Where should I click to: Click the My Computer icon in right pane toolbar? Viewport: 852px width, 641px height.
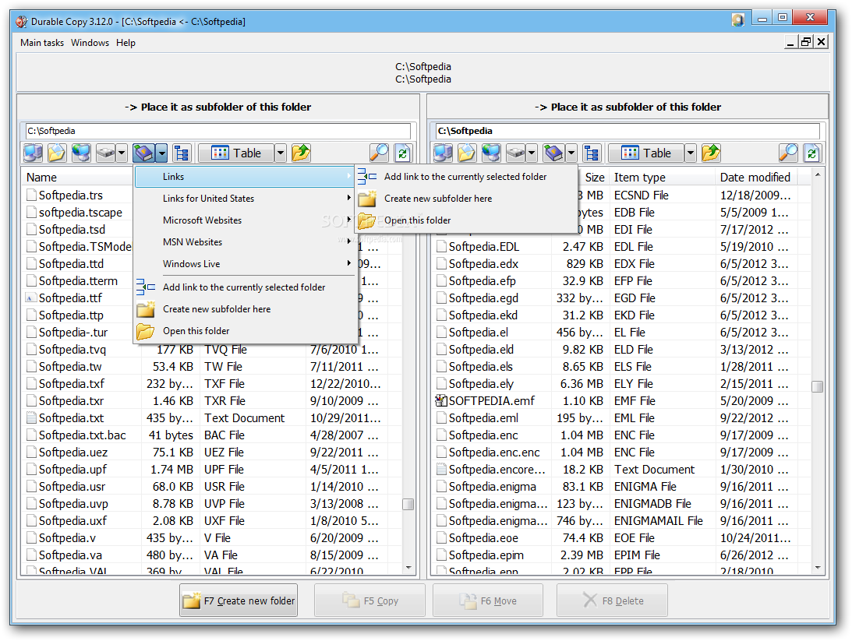(443, 153)
